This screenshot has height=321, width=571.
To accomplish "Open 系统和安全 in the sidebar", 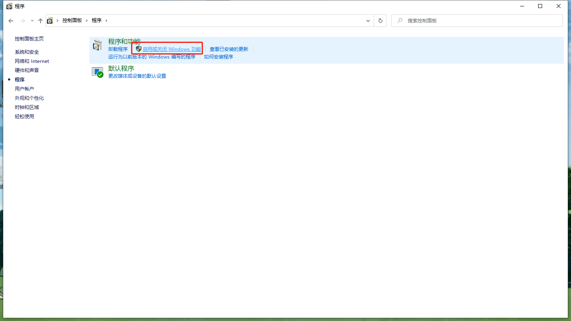I will (27, 52).
